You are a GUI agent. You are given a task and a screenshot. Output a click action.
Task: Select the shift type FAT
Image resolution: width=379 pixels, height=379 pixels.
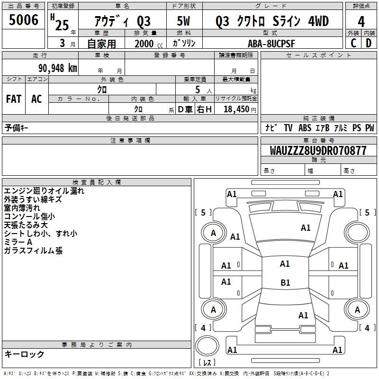[x=14, y=99]
